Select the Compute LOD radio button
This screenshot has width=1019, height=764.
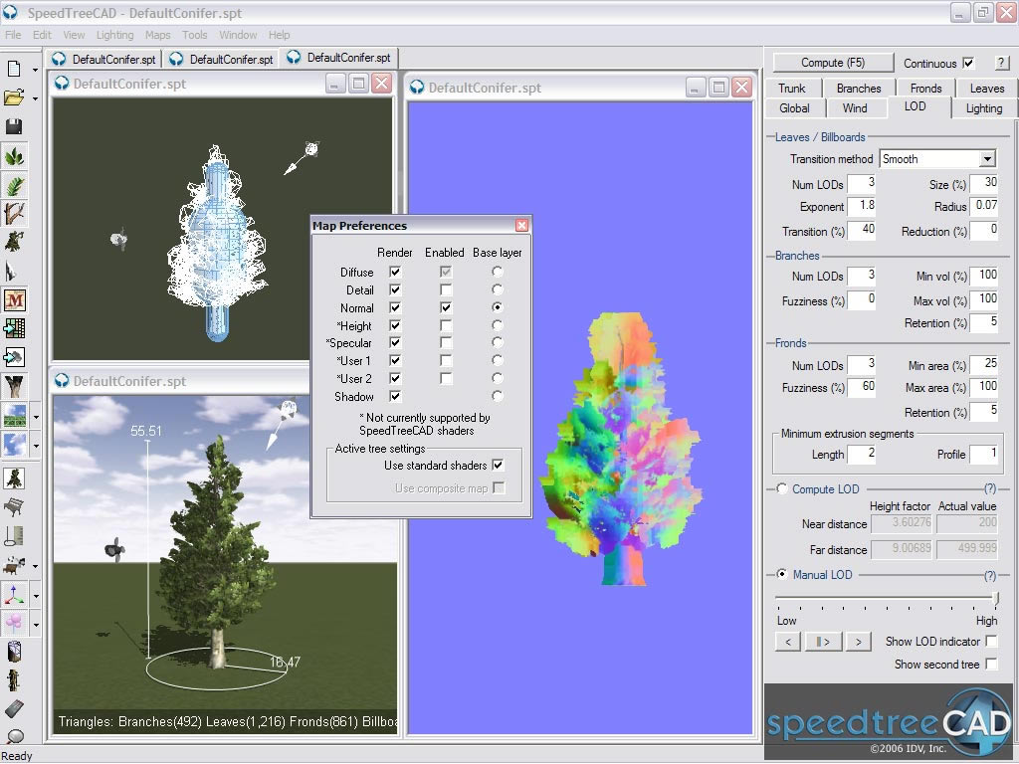[x=782, y=488]
